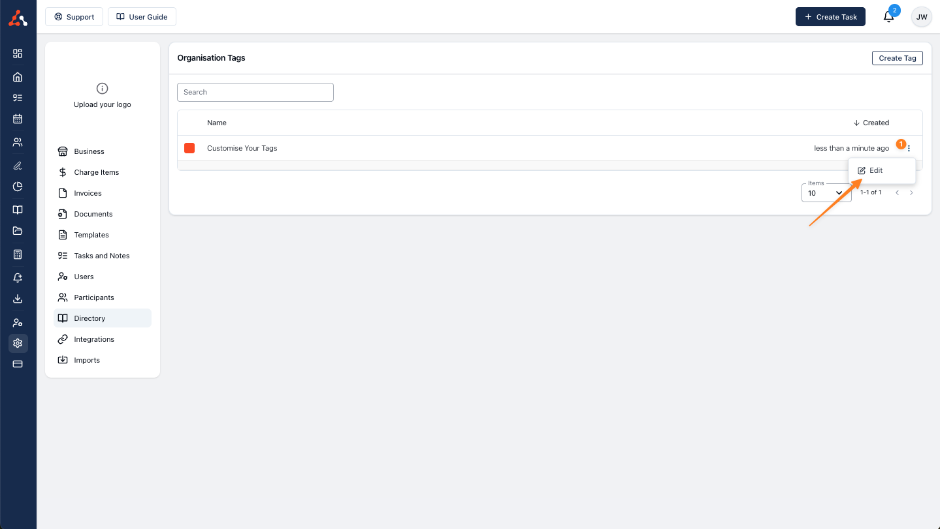This screenshot has height=529, width=940.
Task: Select the settings gear sidebar icon
Action: [x=18, y=343]
